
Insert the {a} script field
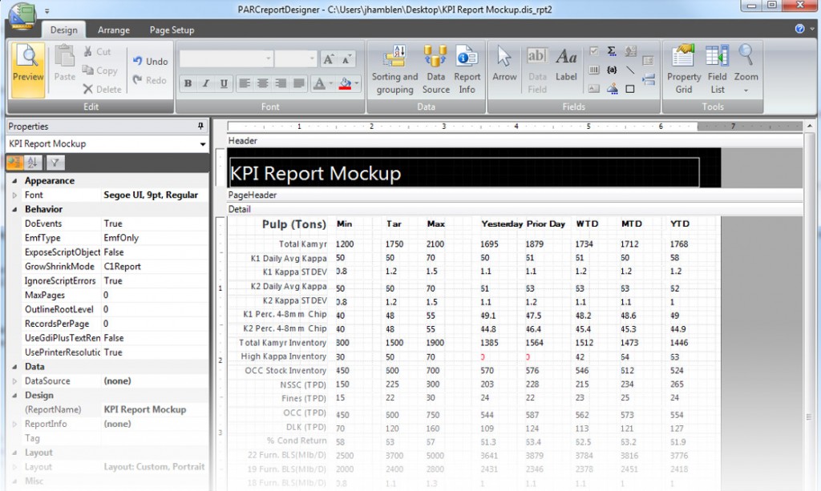pos(612,70)
